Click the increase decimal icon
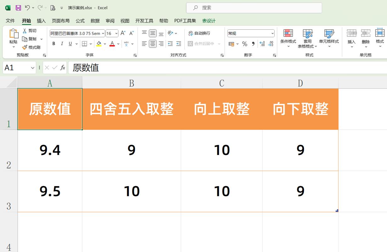Screen dimensions: 387x252 262,44
